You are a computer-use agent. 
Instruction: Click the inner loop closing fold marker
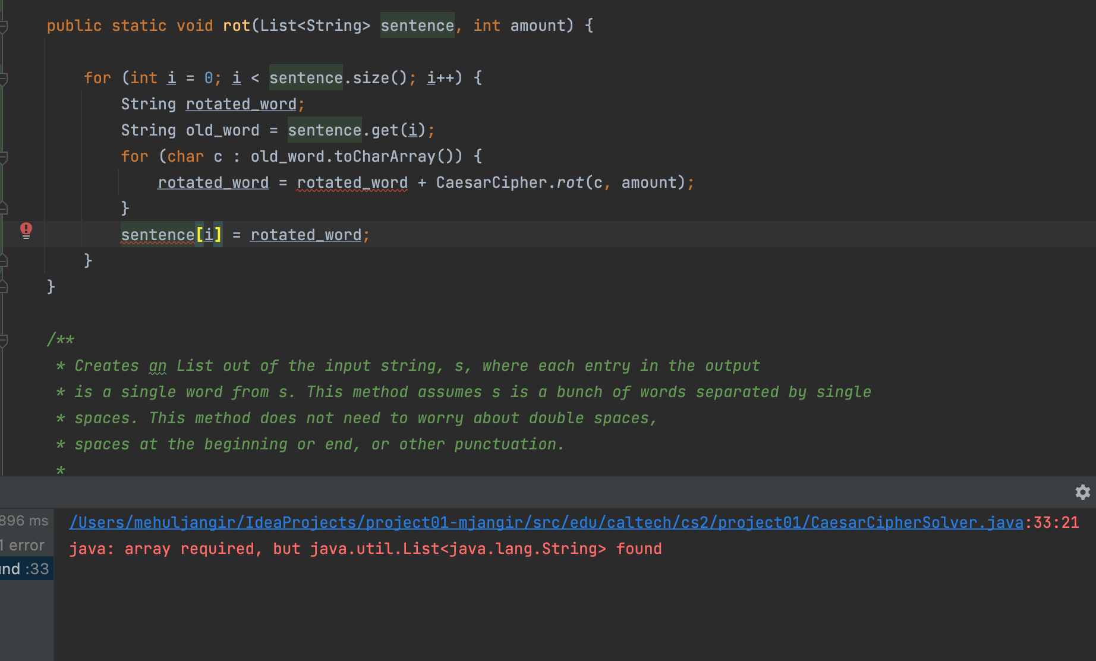point(4,208)
